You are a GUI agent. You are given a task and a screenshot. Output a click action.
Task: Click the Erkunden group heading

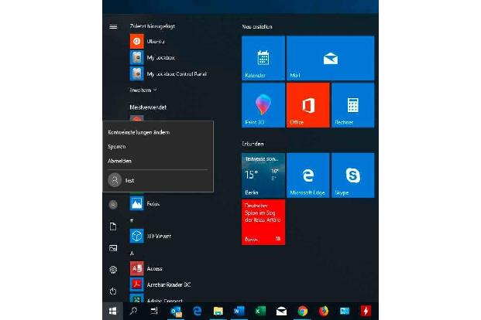253,144
